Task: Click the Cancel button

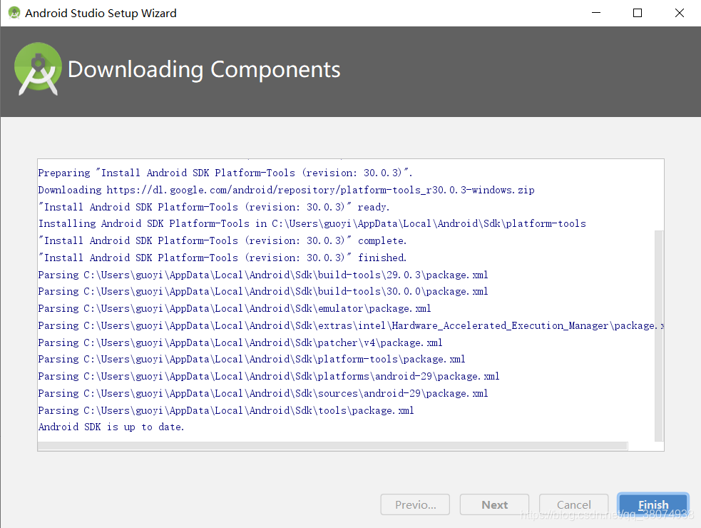Action: tap(573, 504)
